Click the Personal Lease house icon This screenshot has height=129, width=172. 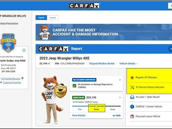coord(132,116)
